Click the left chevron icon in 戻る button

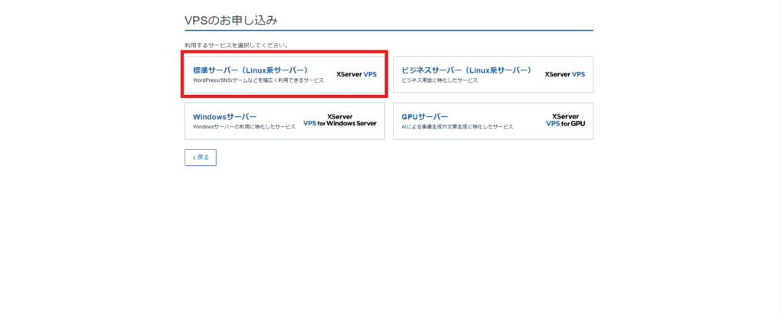tap(194, 157)
